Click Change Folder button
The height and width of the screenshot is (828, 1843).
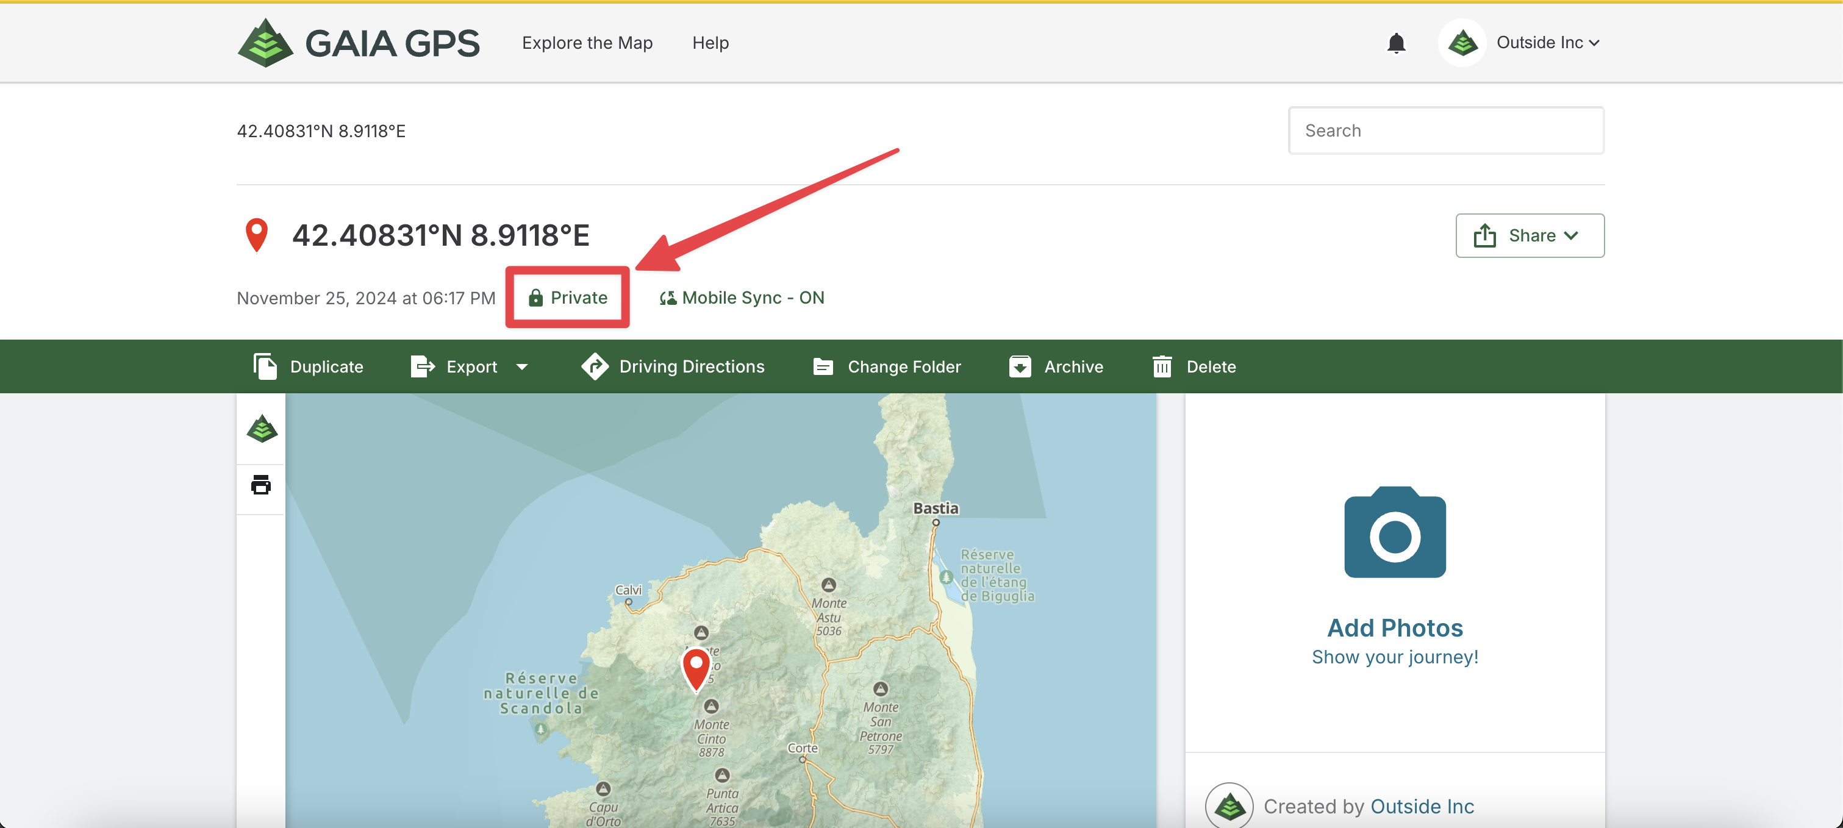[x=887, y=366]
